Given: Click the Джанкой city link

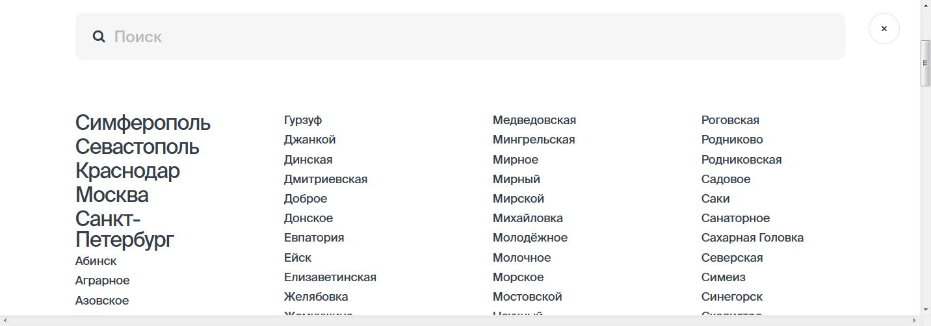Looking at the screenshot, I should (309, 140).
